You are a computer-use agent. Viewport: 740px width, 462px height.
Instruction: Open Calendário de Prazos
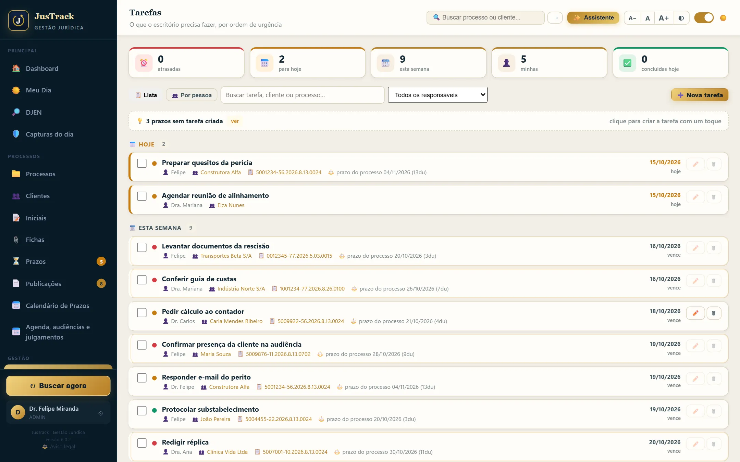58,306
